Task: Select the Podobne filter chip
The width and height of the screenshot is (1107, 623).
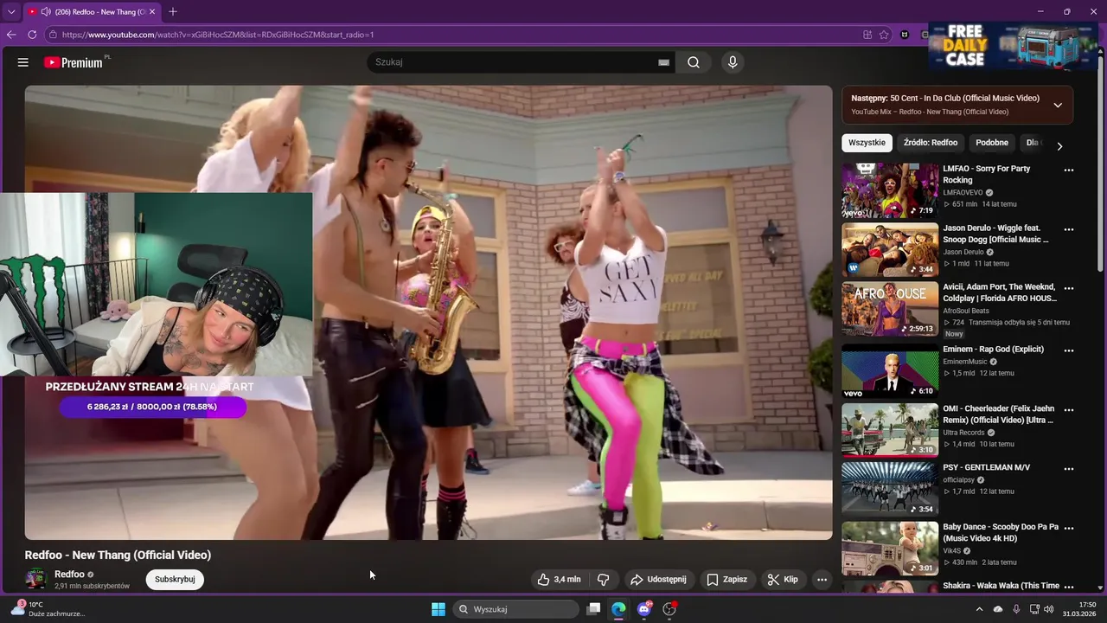Action: 992,143
